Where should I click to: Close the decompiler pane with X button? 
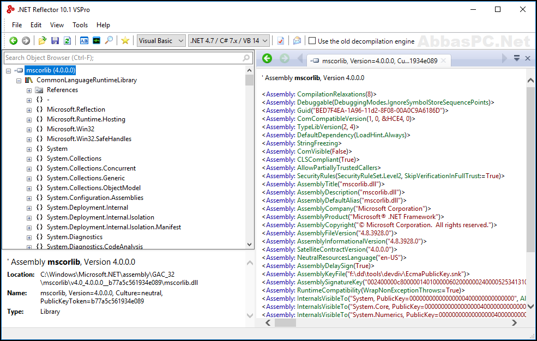click(x=528, y=58)
